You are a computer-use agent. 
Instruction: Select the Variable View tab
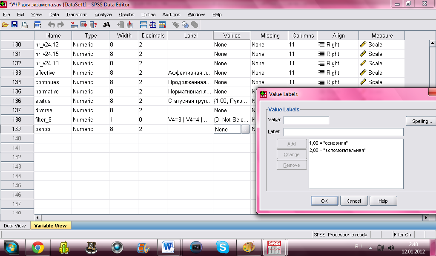click(x=50, y=226)
